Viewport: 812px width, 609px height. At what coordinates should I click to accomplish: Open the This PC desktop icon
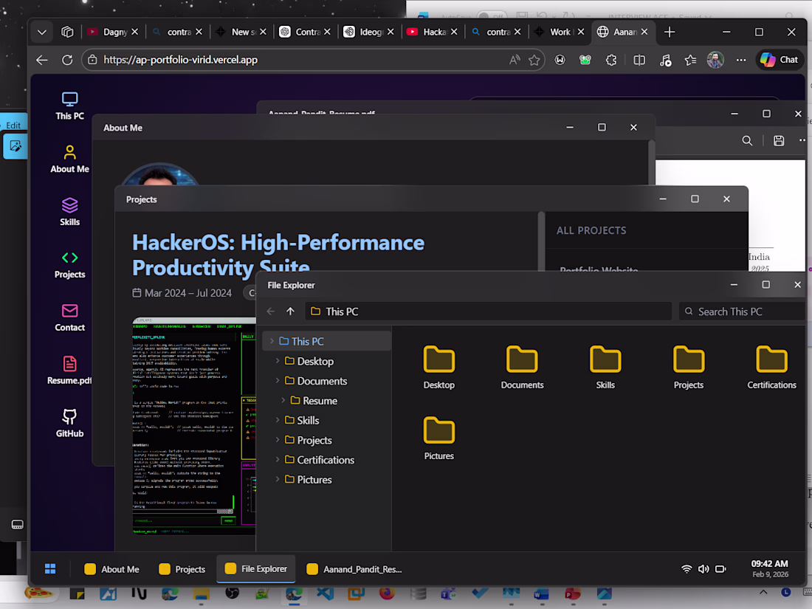(69, 106)
